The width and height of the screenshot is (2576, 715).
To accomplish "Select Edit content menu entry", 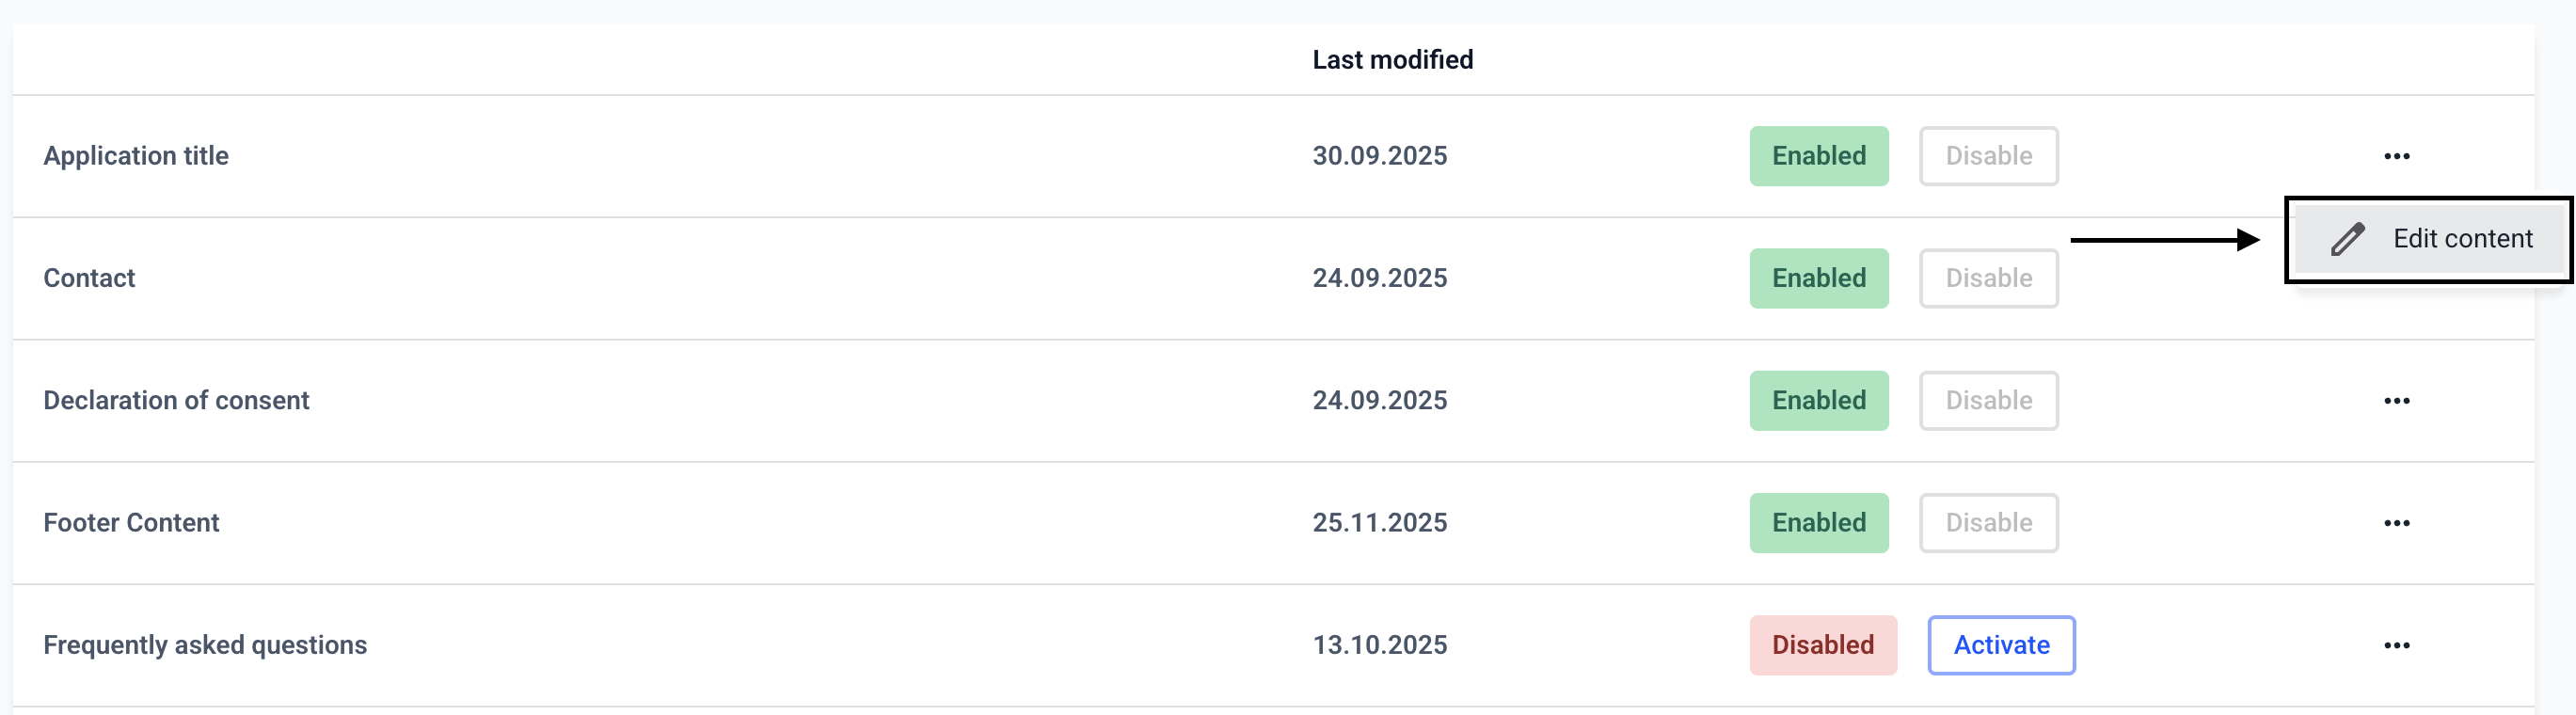I will pos(2461,239).
